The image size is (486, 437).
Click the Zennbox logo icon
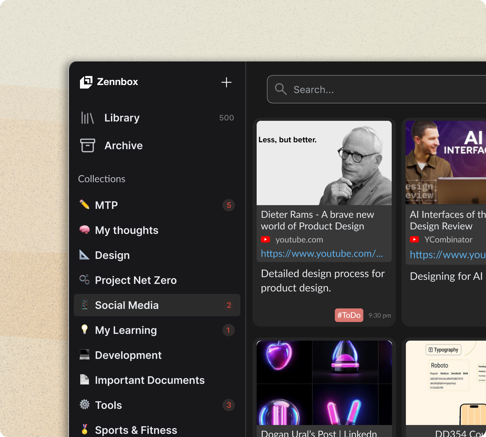(x=86, y=82)
